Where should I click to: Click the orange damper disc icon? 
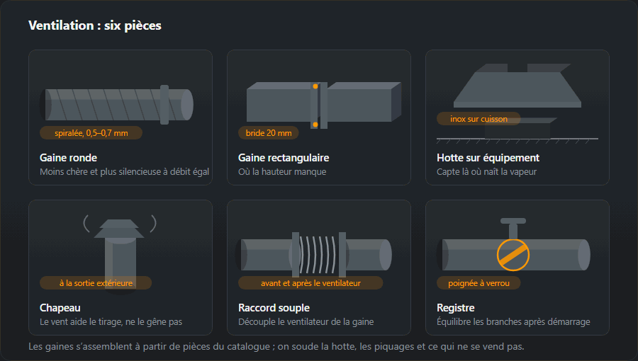click(x=513, y=255)
